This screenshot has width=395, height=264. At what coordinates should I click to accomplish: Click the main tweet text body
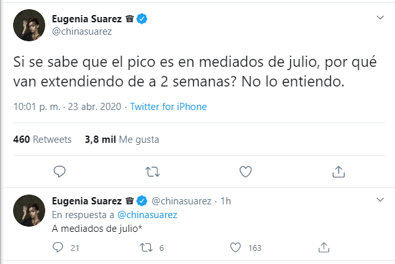pyautogui.click(x=177, y=73)
